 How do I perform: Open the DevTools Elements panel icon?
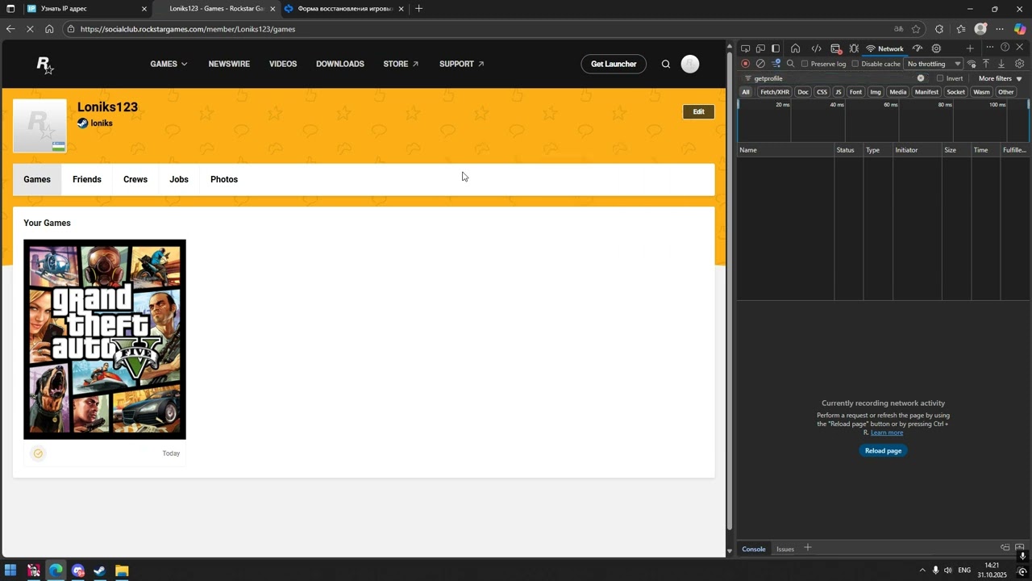pyautogui.click(x=816, y=48)
